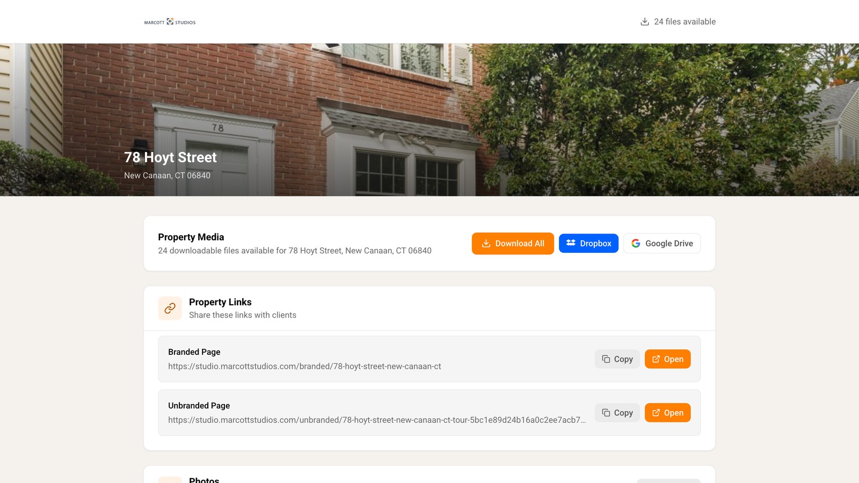Click the Download All button
The image size is (859, 483).
tap(513, 244)
